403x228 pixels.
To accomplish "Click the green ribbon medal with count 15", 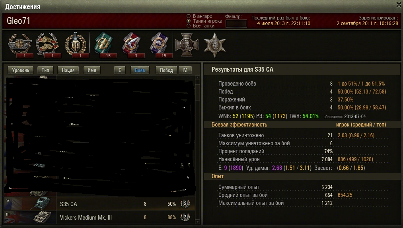I will click(103, 45).
